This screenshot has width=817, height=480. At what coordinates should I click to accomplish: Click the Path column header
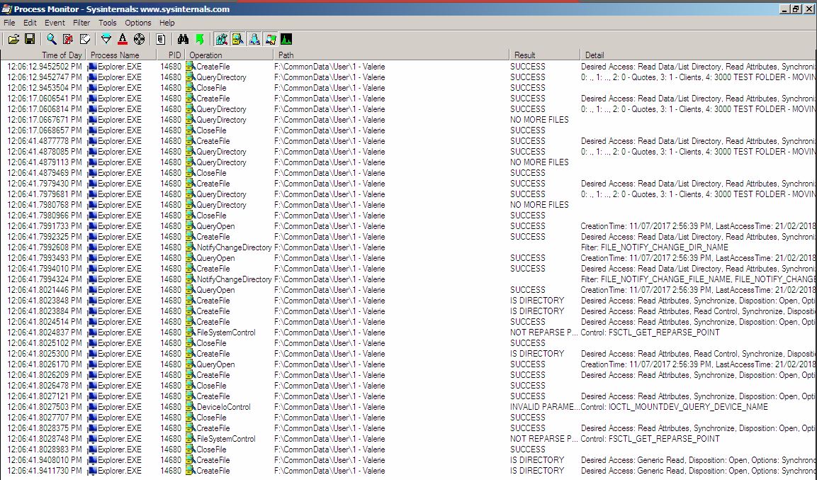tap(391, 55)
